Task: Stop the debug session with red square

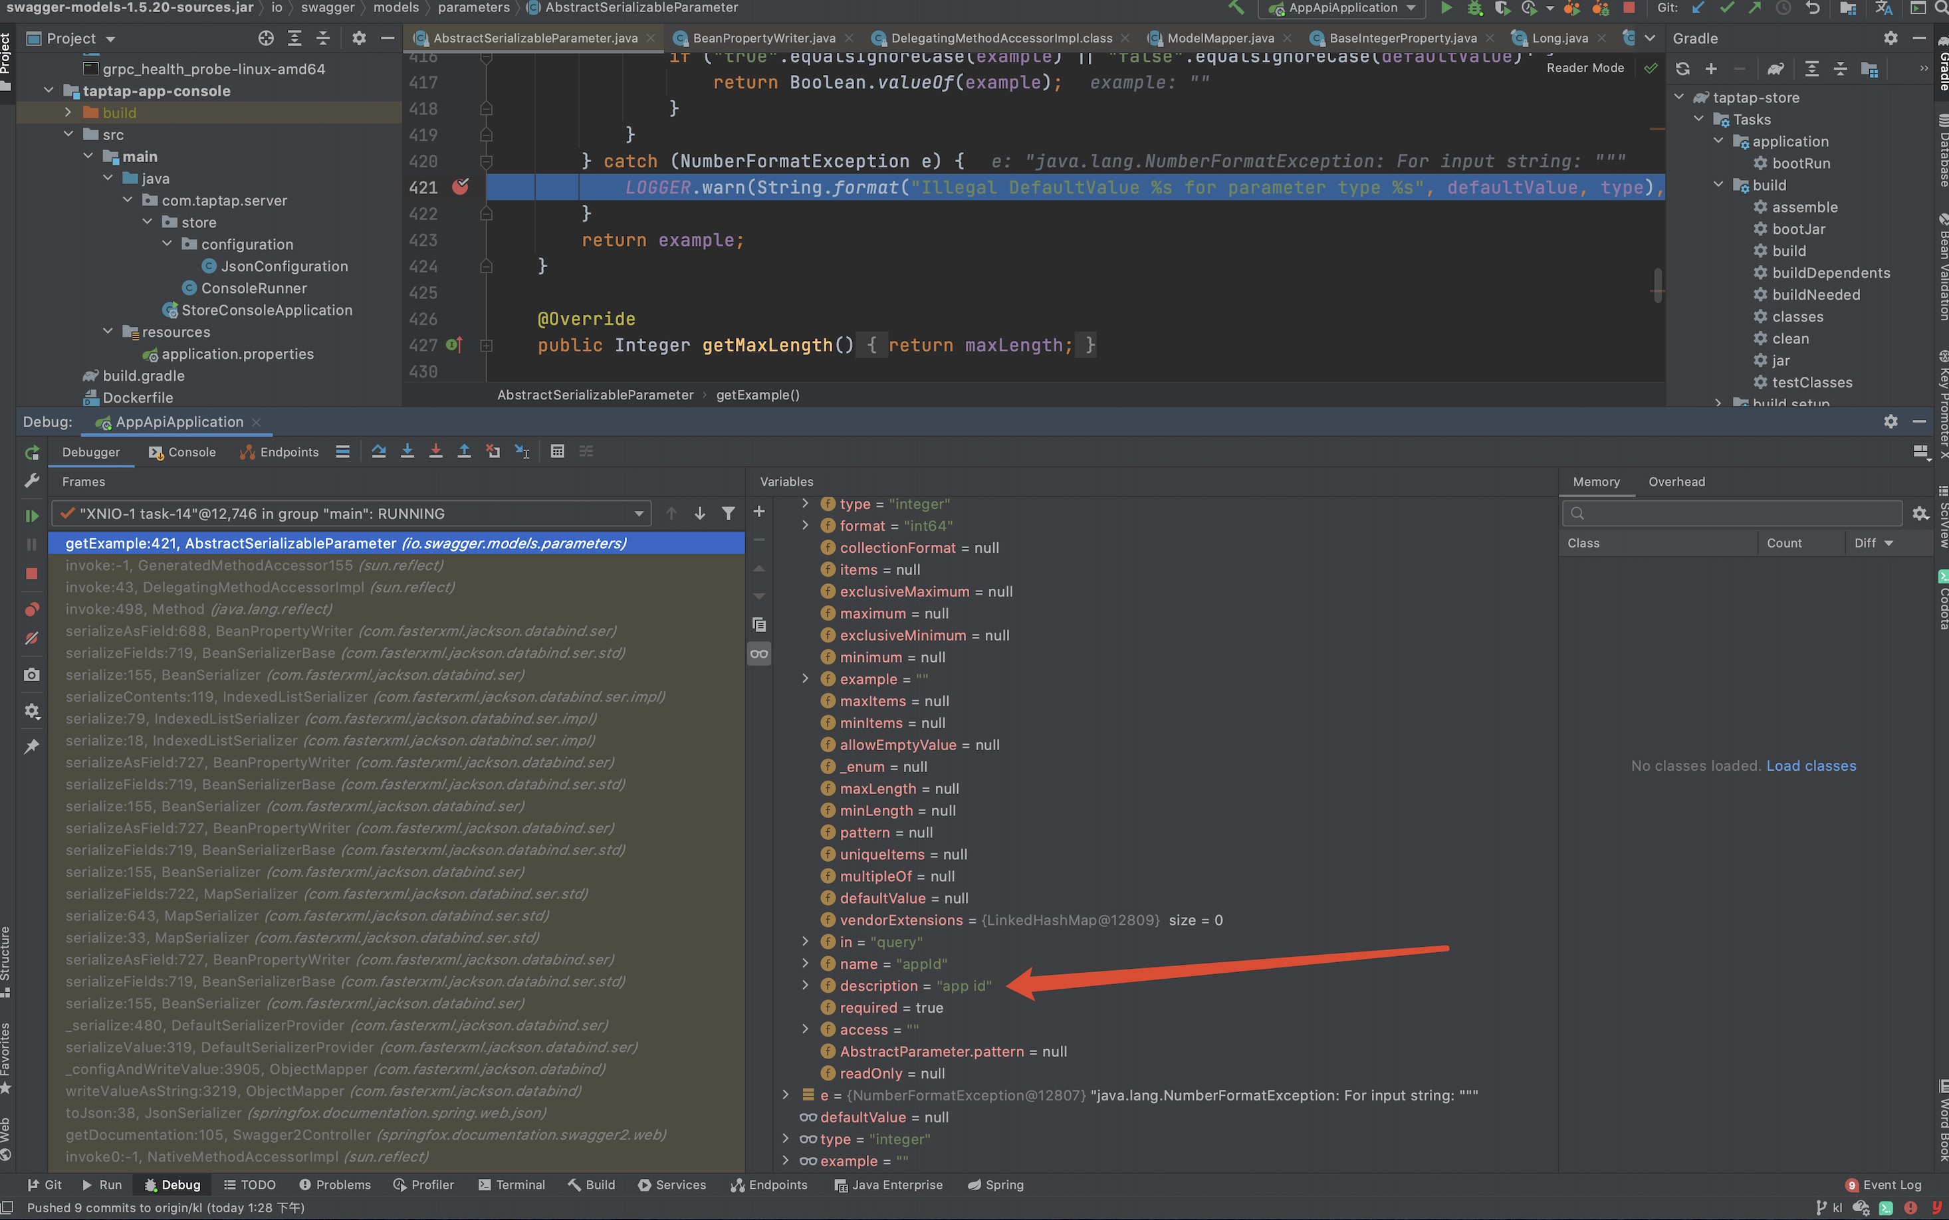Action: (x=31, y=573)
